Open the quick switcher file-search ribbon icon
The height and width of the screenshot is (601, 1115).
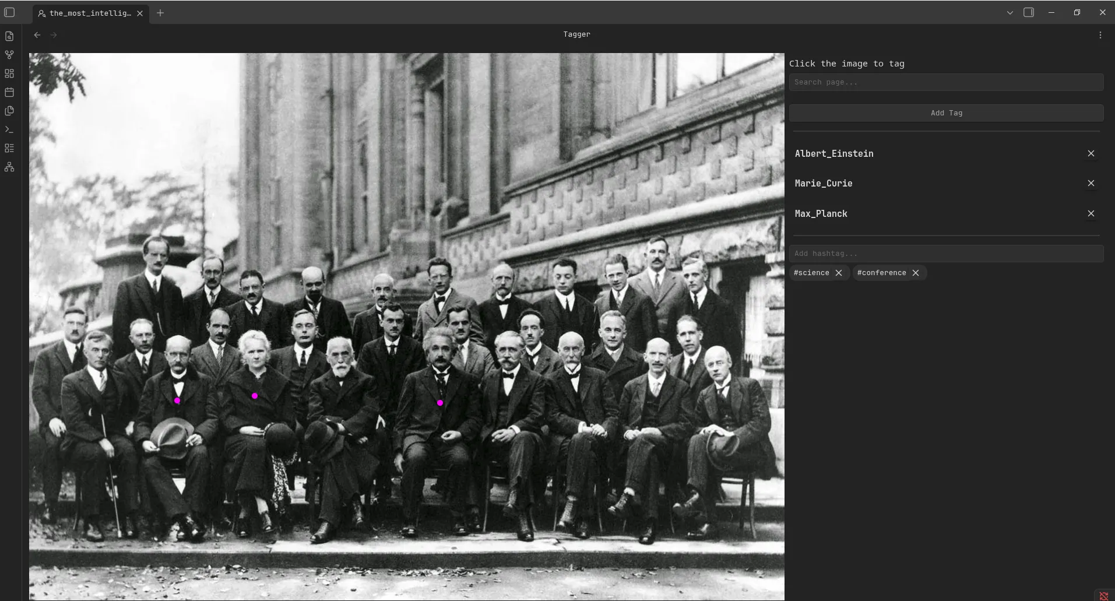point(9,36)
